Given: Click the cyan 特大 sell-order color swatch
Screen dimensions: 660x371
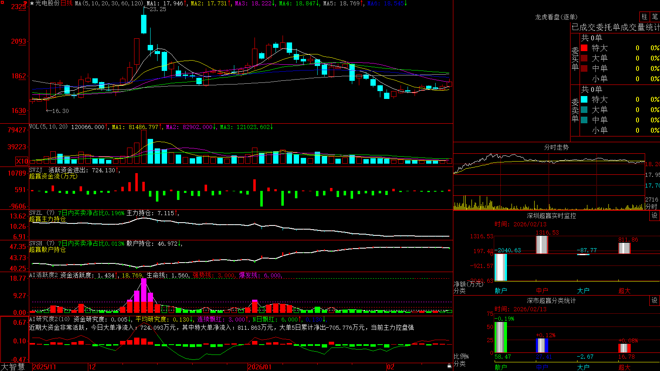Looking at the screenshot, I should pos(584,99).
